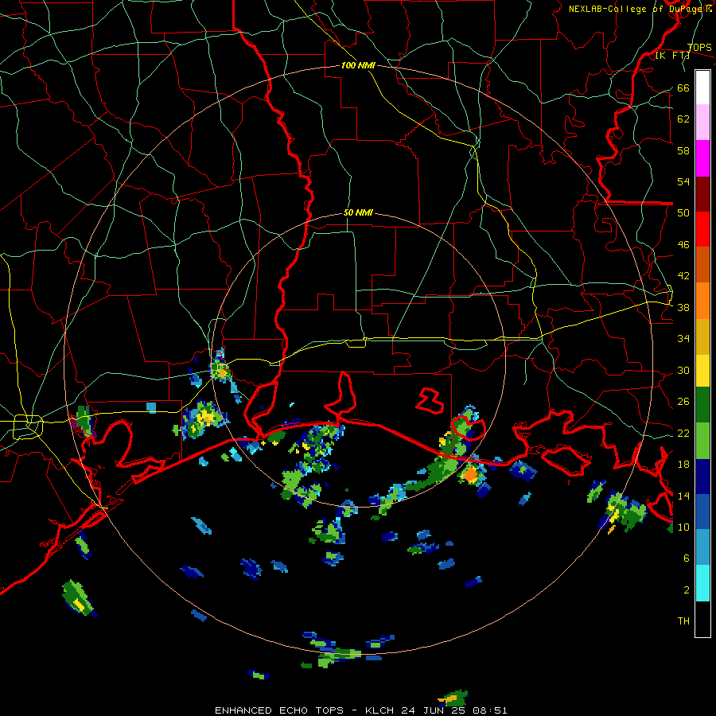
Task: Select the dark green legend swatch
Action: coord(702,405)
